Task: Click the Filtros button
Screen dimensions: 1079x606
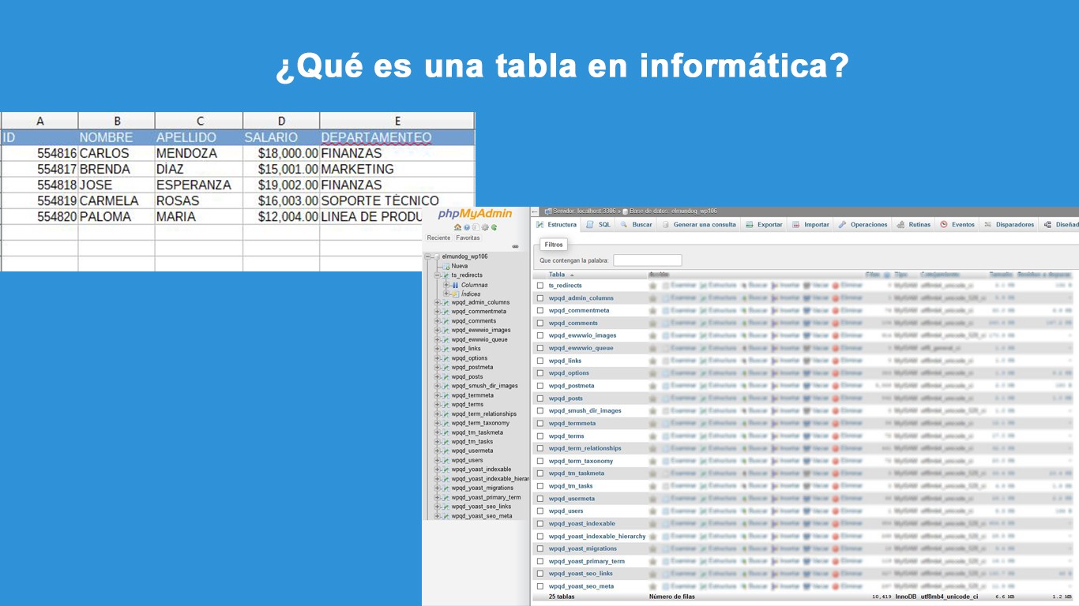Action: [x=553, y=244]
